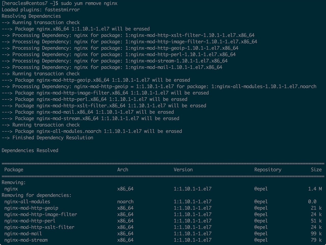This screenshot has height=245, width=326.
Task: Click '@epel' repository in the nginx-mod-mail row
Action: pyautogui.click(x=261, y=234)
